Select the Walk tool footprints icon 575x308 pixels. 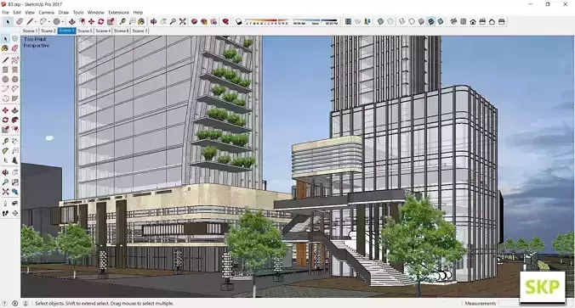pyautogui.click(x=5, y=212)
